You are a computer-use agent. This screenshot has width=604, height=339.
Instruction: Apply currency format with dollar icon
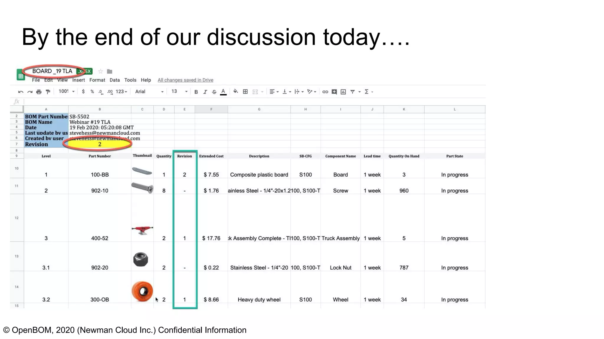pyautogui.click(x=83, y=92)
